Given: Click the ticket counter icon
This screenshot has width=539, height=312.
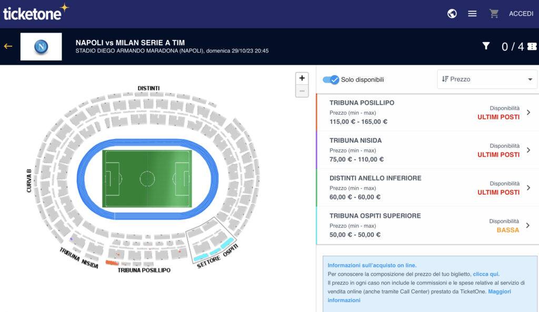Looking at the screenshot, I should click(532, 46).
